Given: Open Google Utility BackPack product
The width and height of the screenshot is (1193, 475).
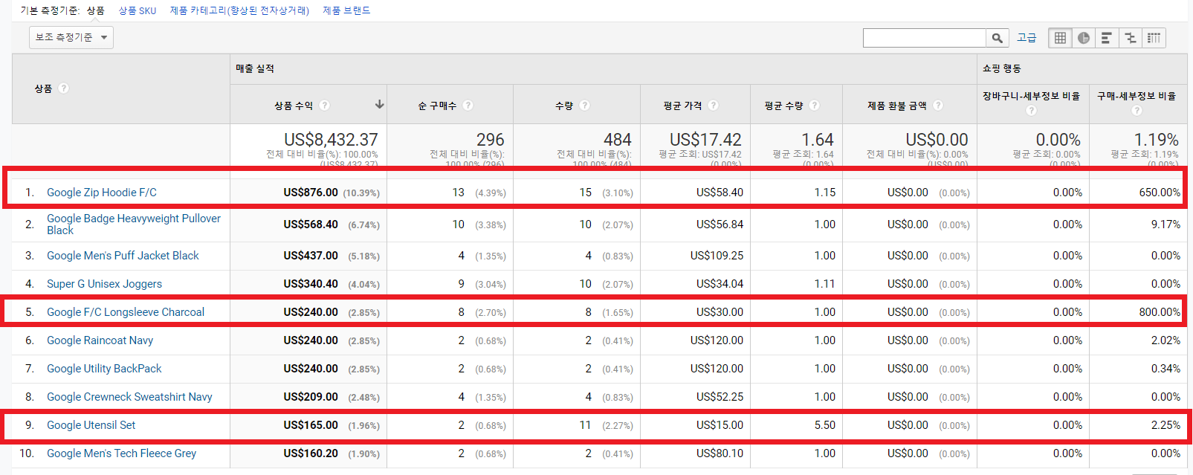Looking at the screenshot, I should coord(104,369).
